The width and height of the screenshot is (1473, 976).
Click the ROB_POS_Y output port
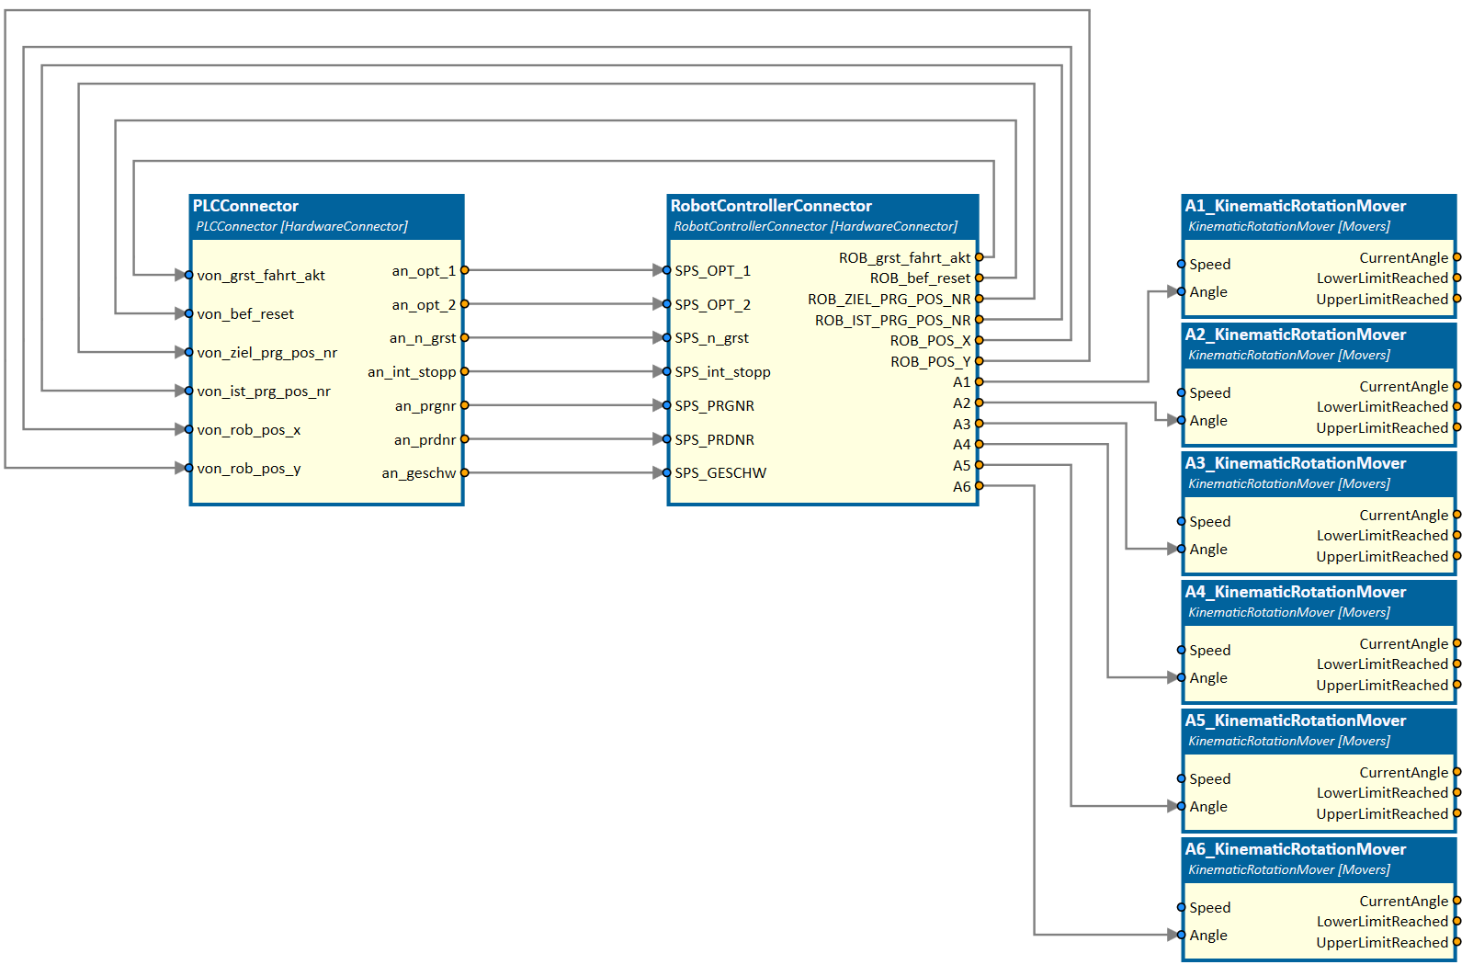(x=979, y=361)
